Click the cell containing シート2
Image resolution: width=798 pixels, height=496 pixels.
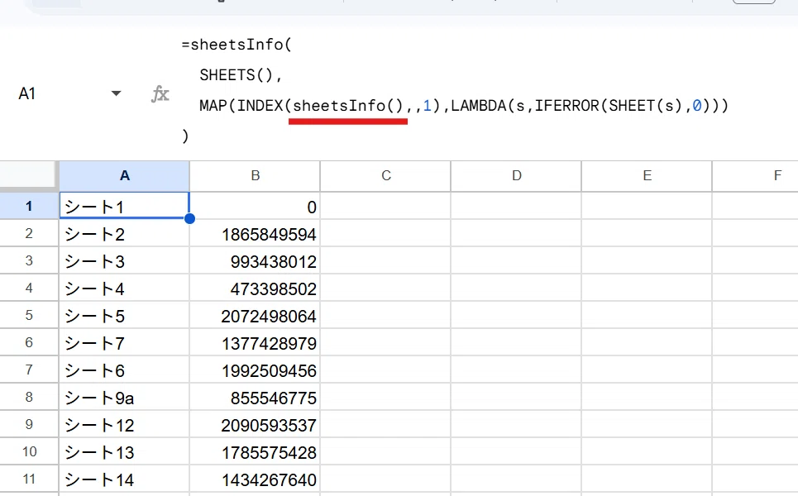[124, 233]
